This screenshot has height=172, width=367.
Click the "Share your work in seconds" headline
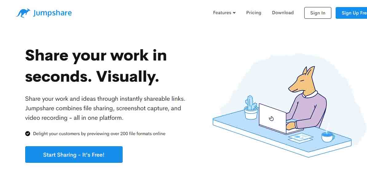point(96,65)
